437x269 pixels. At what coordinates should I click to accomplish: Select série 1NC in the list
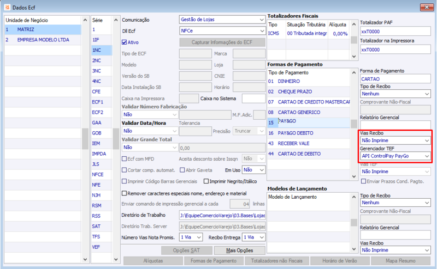click(x=102, y=50)
